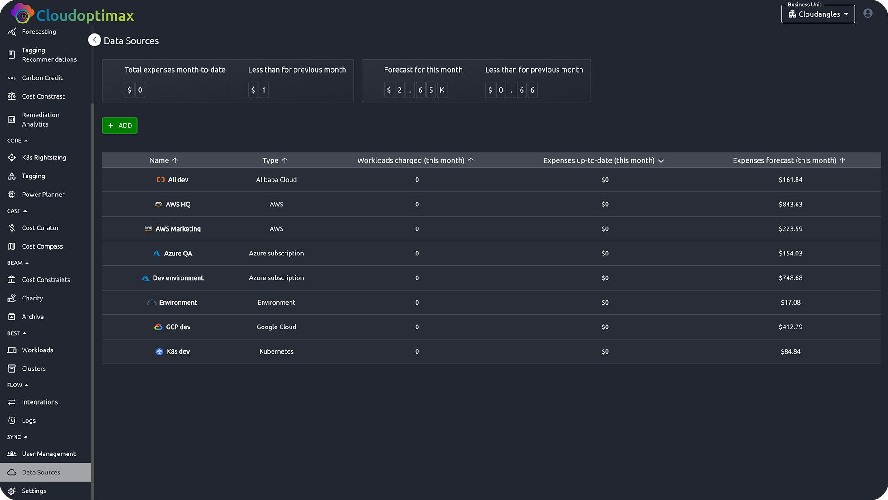Click the Clusters icon
This screenshot has width=888, height=500.
(12, 368)
